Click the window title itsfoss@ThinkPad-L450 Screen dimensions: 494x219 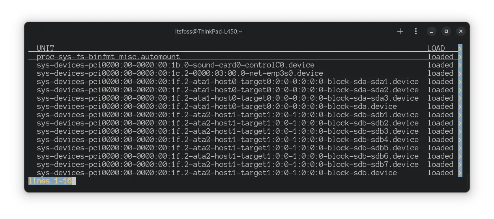tap(208, 32)
